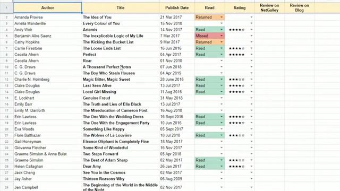Image resolution: width=340 pixels, height=191 pixels.
Task: Open the Missed status dropdown for Inexplicable Logic of My Life
Action: [x=222, y=36]
